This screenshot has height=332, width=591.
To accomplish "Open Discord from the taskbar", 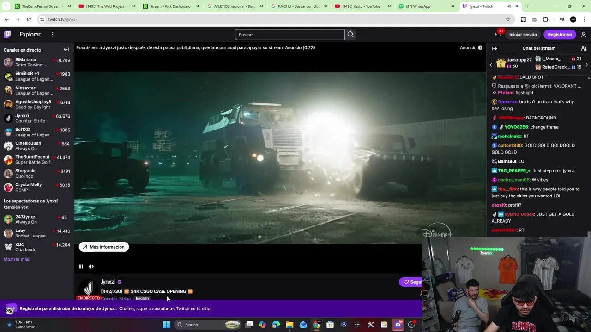I will pyautogui.click(x=398, y=325).
